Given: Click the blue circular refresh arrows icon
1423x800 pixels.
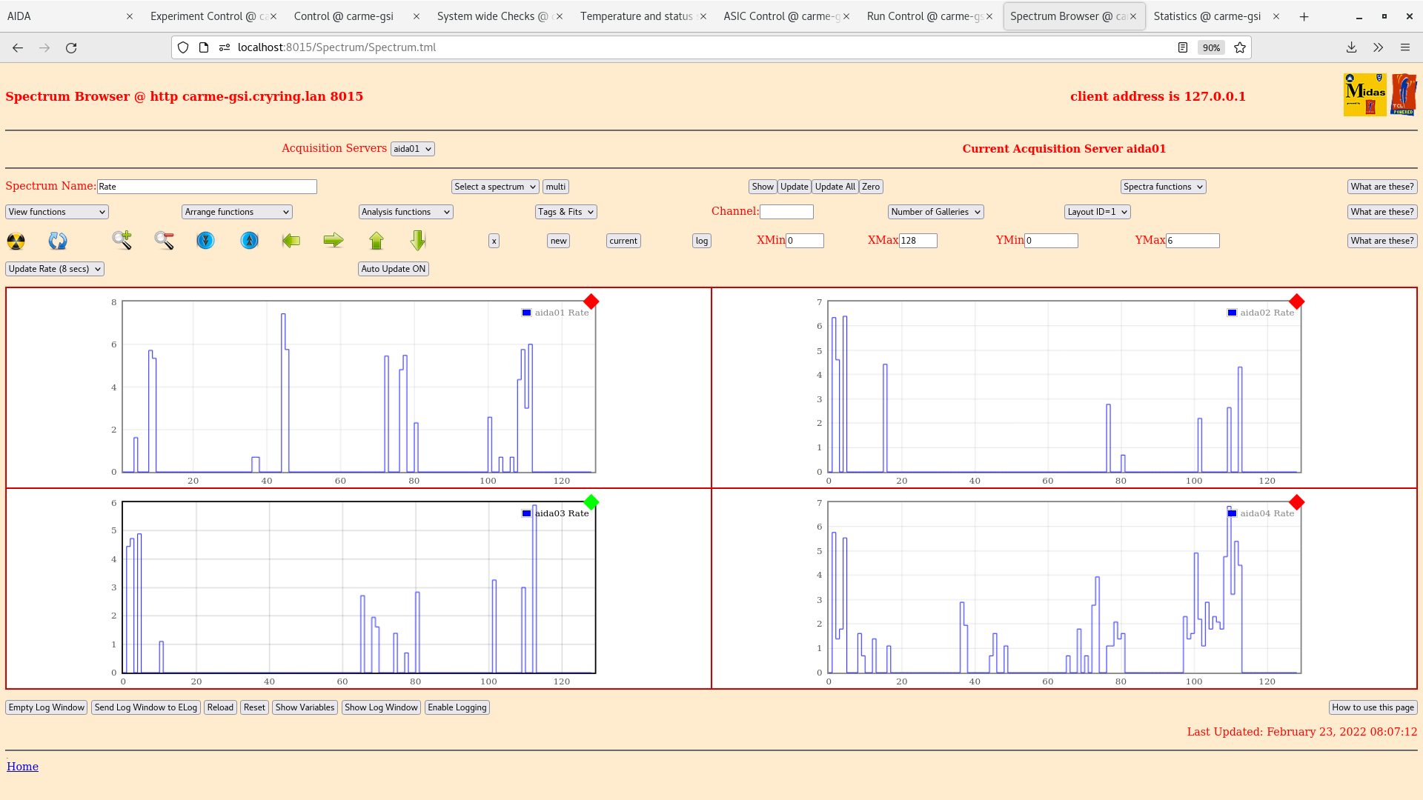Looking at the screenshot, I should point(58,241).
